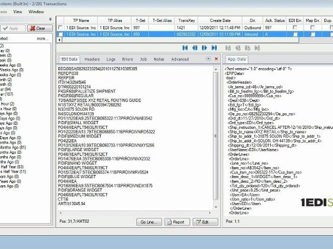Toggle Map Err. checkbox on the 997 row
This screenshot has height=249, width=333.
click(x=313, y=28)
